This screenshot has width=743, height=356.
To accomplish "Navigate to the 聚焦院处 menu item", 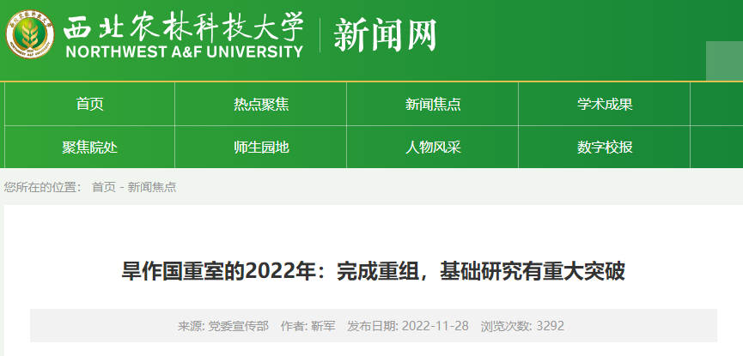I will [90, 148].
